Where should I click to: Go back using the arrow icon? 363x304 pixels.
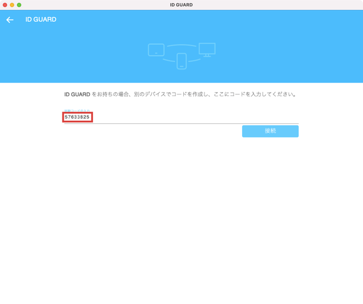coord(9,19)
